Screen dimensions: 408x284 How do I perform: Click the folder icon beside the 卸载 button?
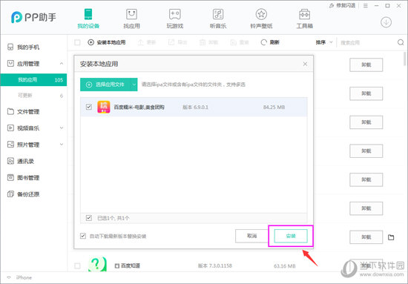(x=391, y=237)
